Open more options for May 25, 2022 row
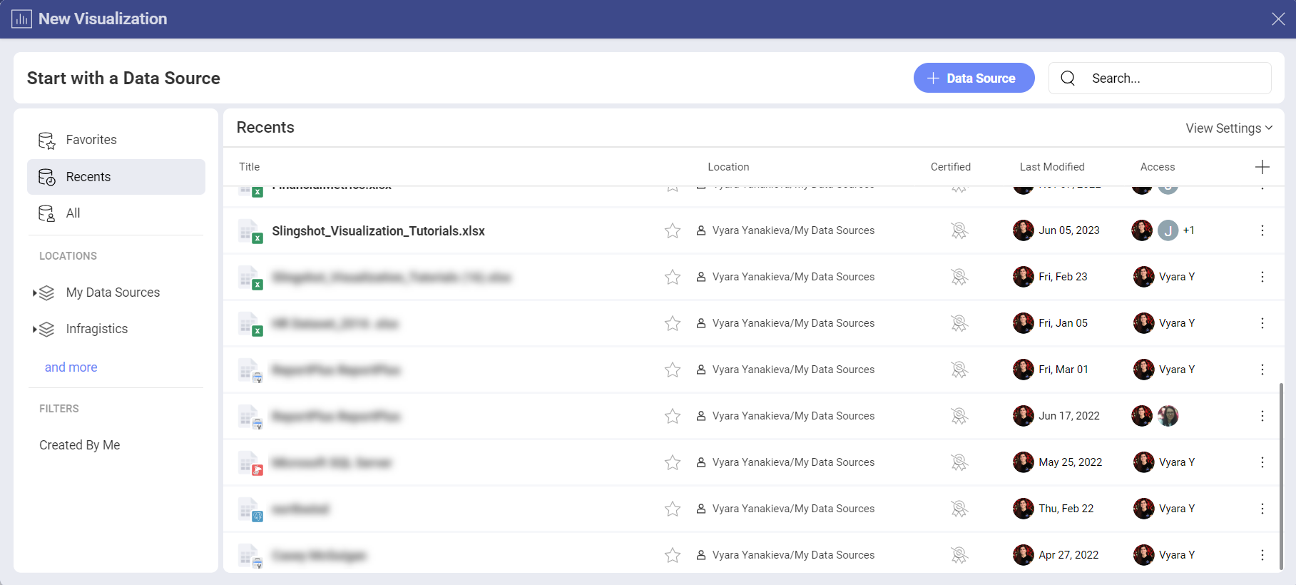 click(1262, 462)
